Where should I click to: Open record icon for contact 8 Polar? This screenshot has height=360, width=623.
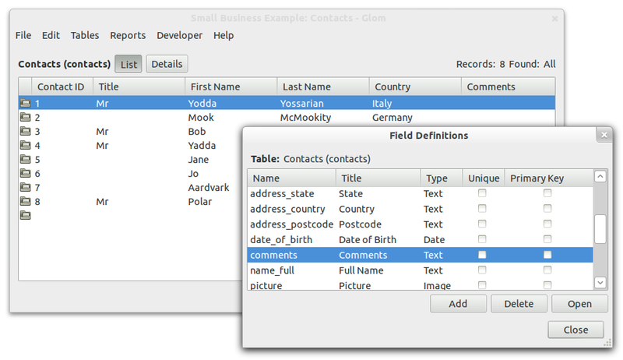point(26,201)
